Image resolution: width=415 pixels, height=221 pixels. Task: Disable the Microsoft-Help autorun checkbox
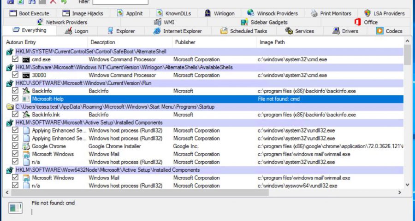tap(15, 99)
